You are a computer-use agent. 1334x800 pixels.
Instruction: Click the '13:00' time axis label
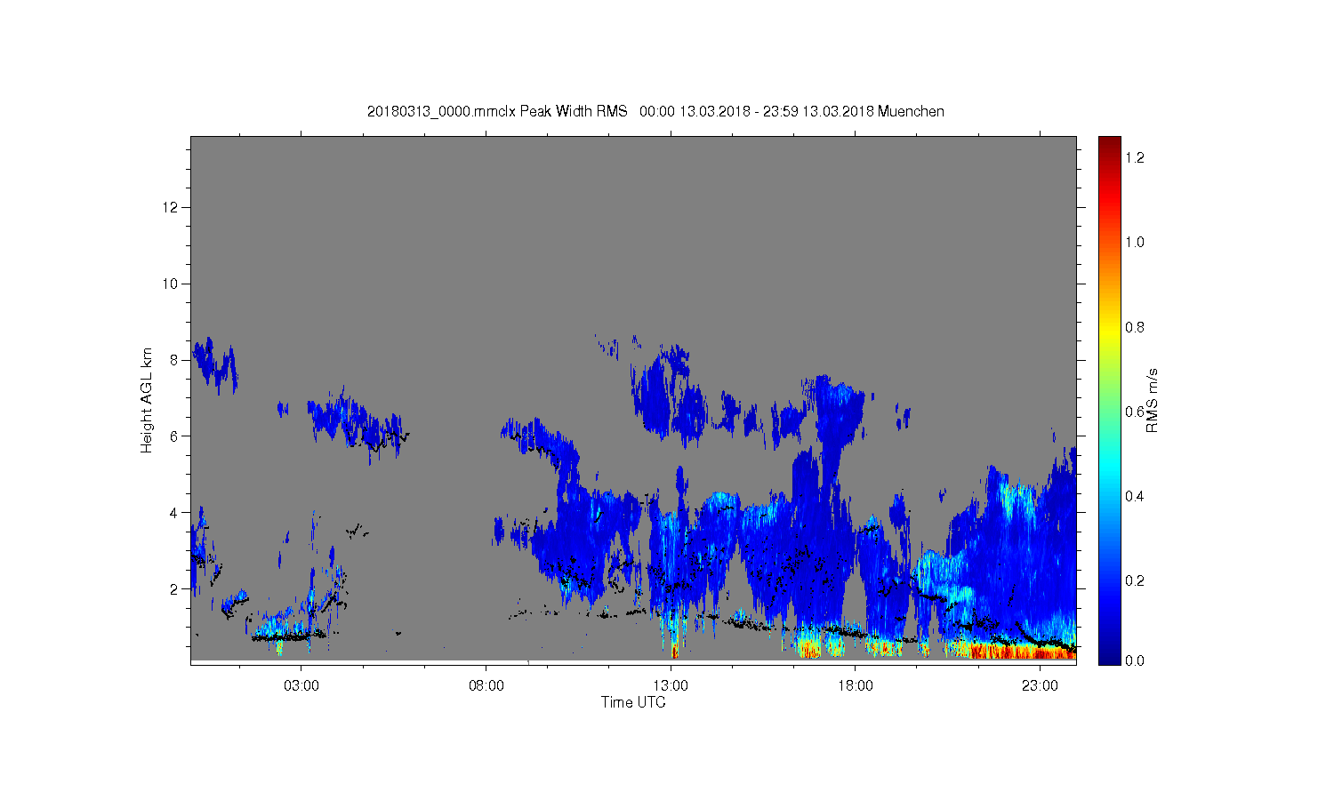pos(671,685)
